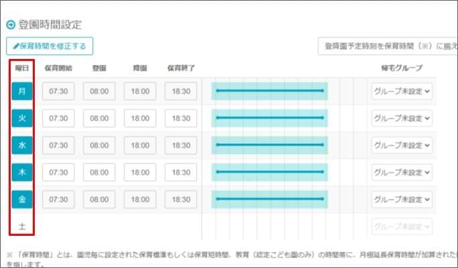Click Monday's timeline bar start point

click(217, 90)
